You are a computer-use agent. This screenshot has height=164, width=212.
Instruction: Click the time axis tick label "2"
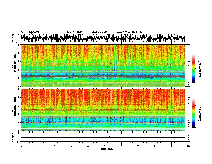pos(55,146)
